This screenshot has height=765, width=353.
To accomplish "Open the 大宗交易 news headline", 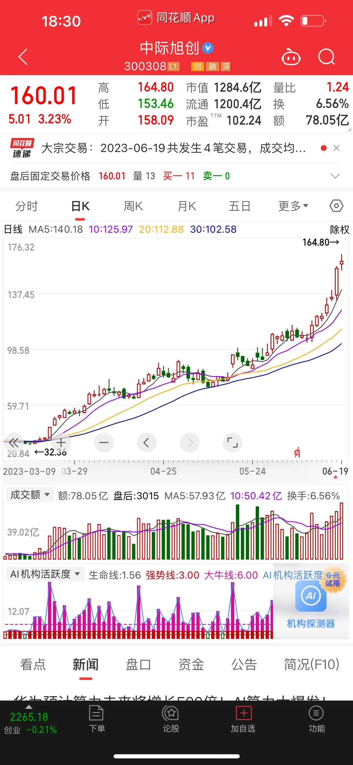I will coord(174,148).
